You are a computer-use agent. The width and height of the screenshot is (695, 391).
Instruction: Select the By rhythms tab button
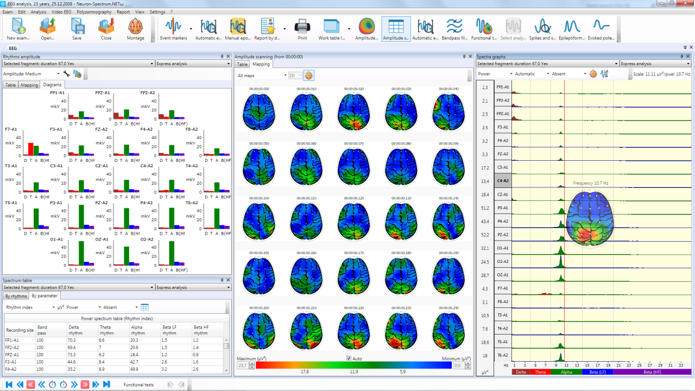tap(15, 295)
